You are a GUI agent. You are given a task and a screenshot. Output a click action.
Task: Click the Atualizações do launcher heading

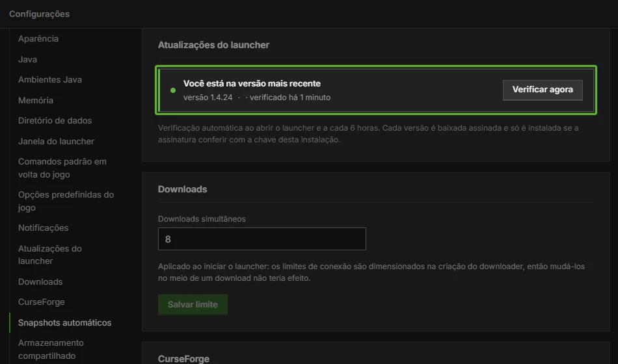click(213, 45)
